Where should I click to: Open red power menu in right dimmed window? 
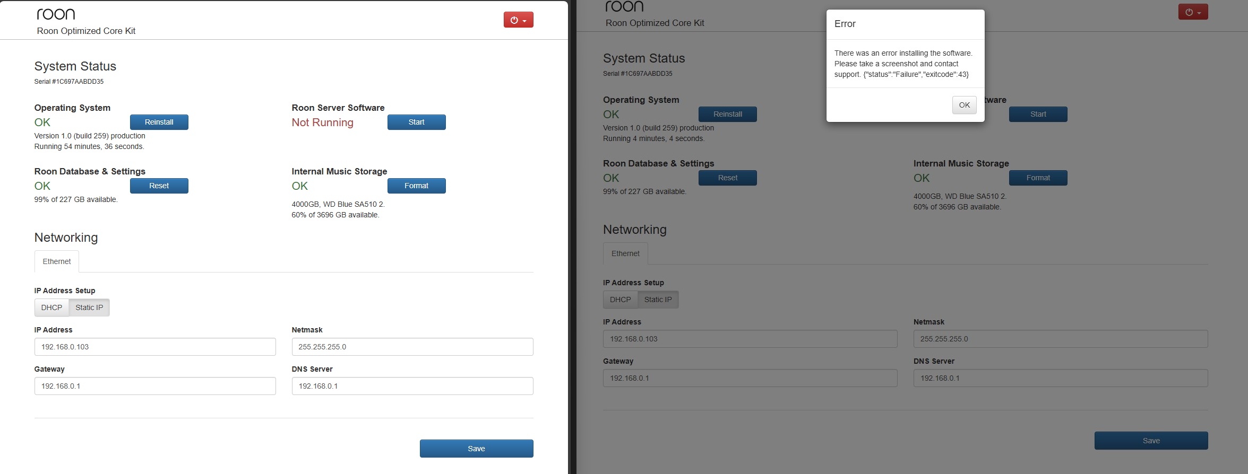1193,12
